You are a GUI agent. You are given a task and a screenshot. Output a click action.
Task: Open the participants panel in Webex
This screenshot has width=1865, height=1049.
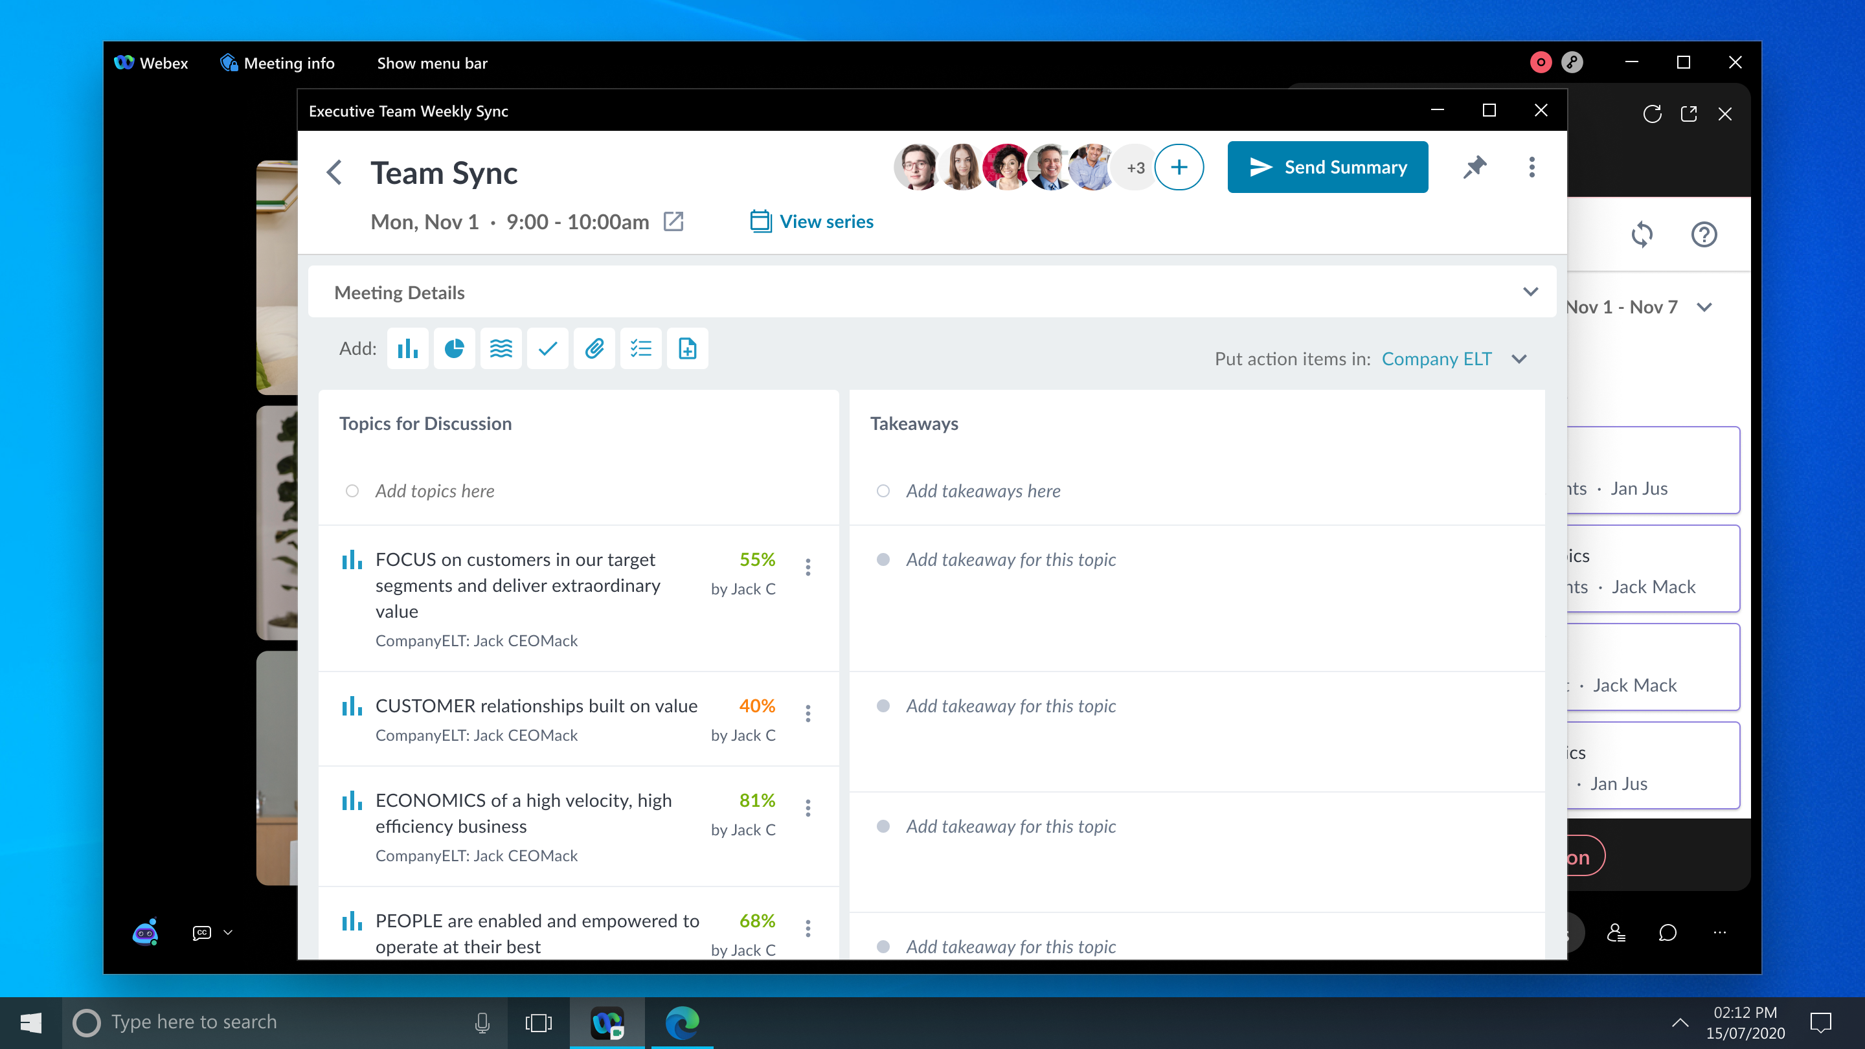tap(1616, 932)
